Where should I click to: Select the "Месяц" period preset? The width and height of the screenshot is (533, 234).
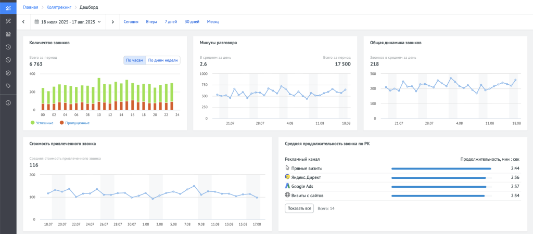[213, 22]
